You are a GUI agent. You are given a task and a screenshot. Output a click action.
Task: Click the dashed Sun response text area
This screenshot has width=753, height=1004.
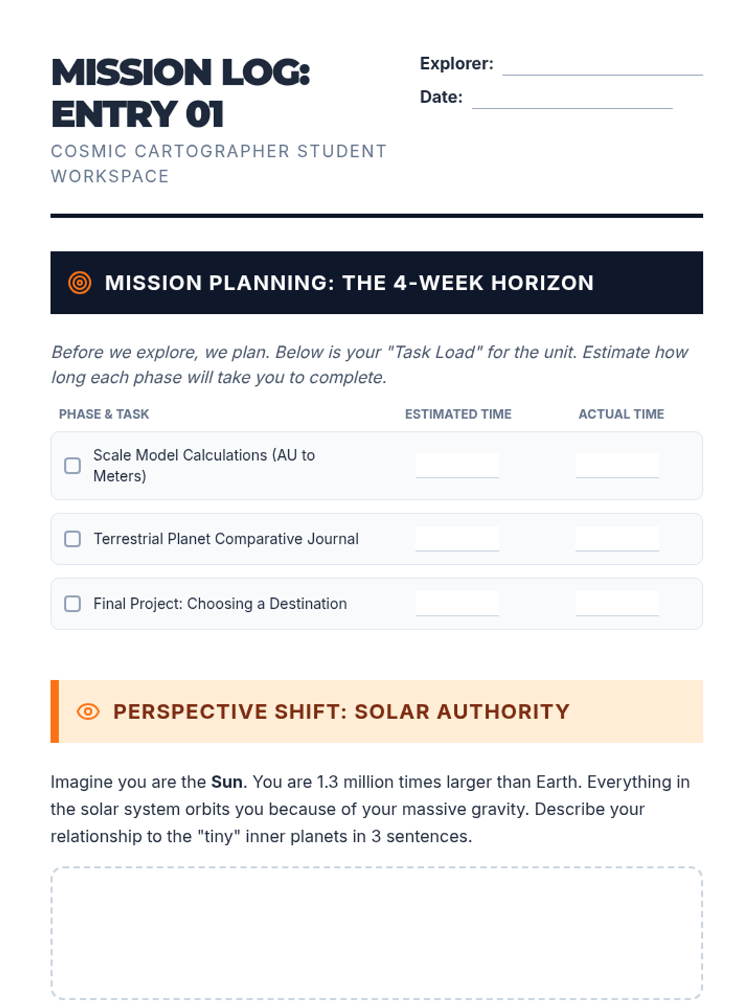pos(376,933)
